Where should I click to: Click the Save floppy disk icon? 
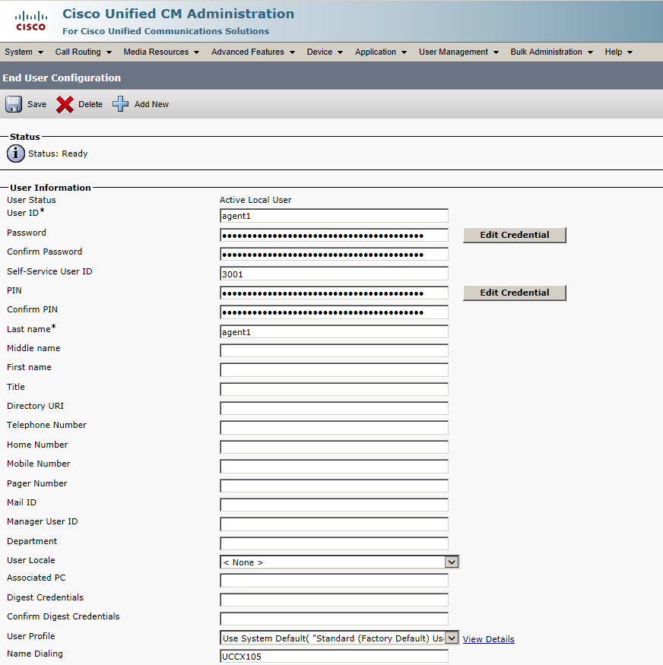click(x=14, y=104)
